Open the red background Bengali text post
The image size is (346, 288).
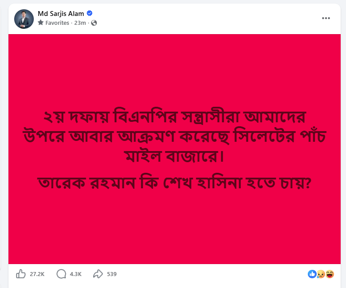tap(174, 149)
